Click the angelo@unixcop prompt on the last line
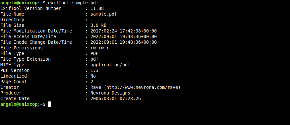290x125 pixels. (x=19, y=104)
